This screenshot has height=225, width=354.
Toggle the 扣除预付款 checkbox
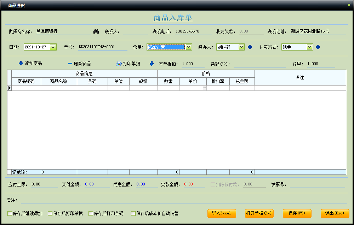pos(213,184)
